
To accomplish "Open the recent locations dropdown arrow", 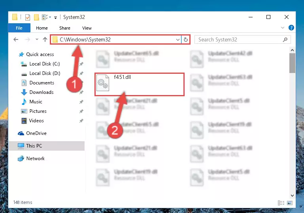I will 37,39.
